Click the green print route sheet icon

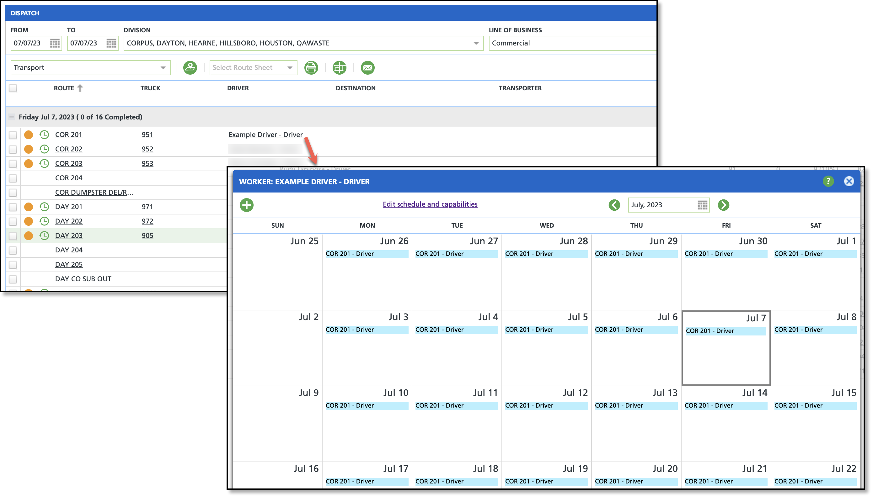(x=311, y=67)
